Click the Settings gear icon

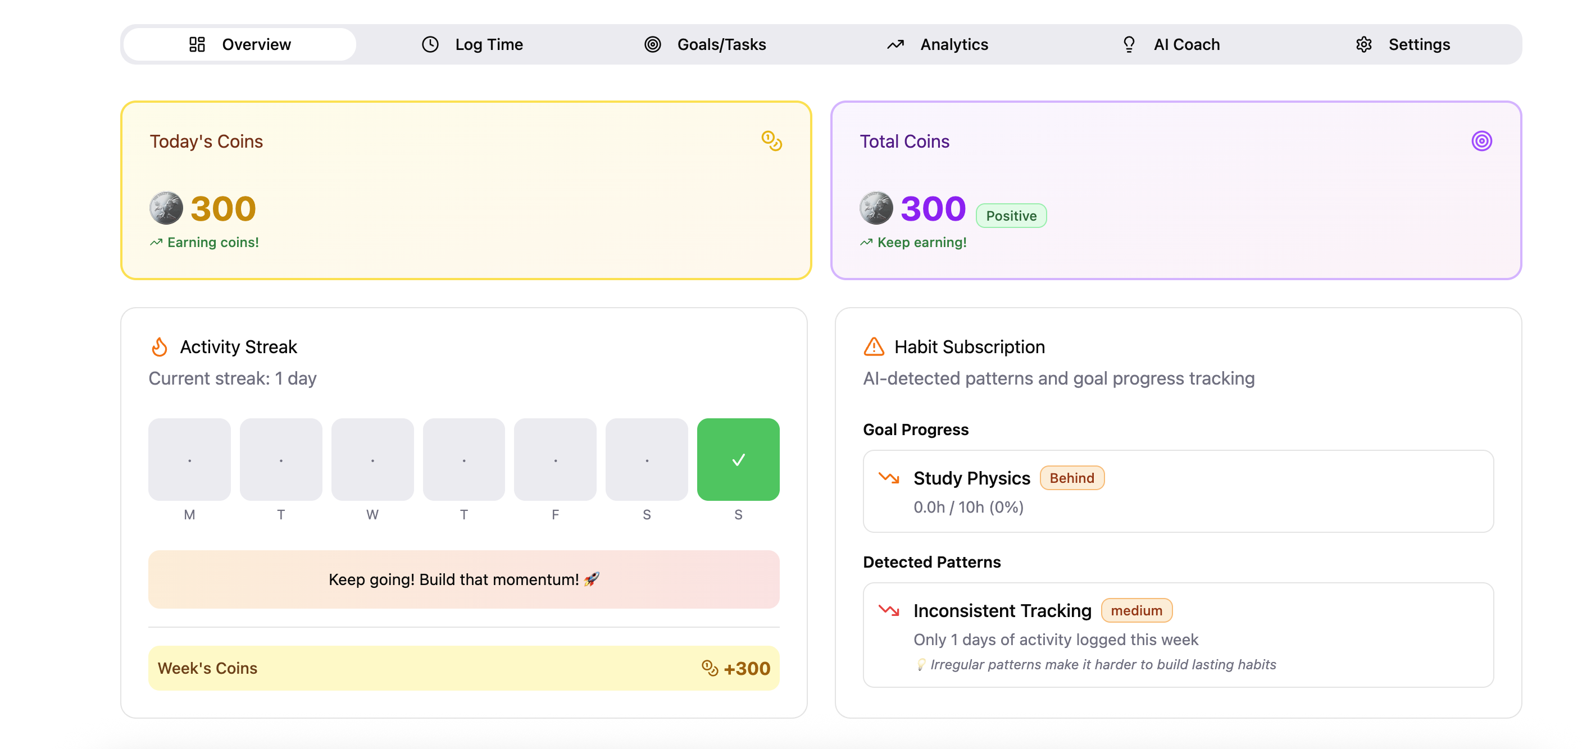coord(1363,44)
